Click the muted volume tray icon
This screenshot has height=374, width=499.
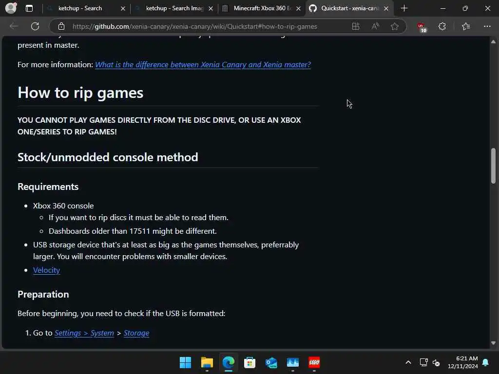click(x=436, y=362)
